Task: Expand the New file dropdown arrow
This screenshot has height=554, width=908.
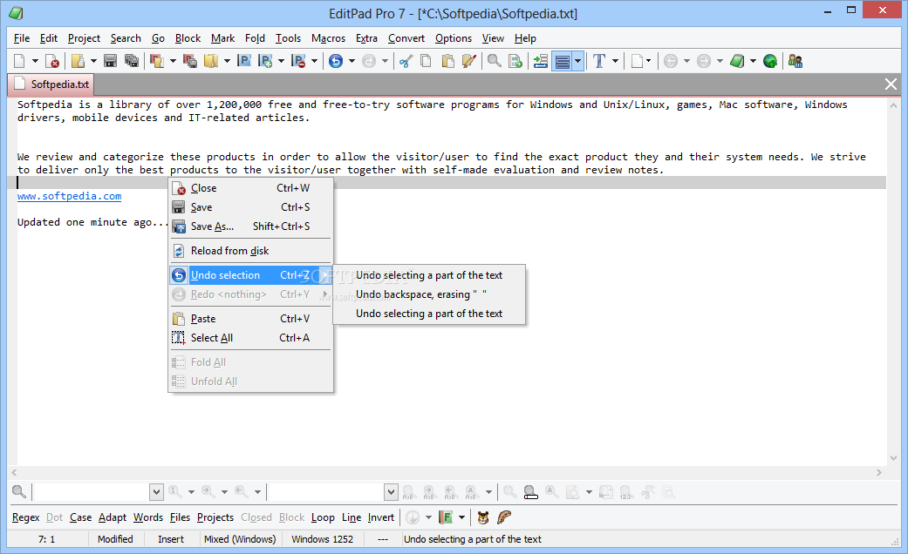Action: [x=35, y=61]
